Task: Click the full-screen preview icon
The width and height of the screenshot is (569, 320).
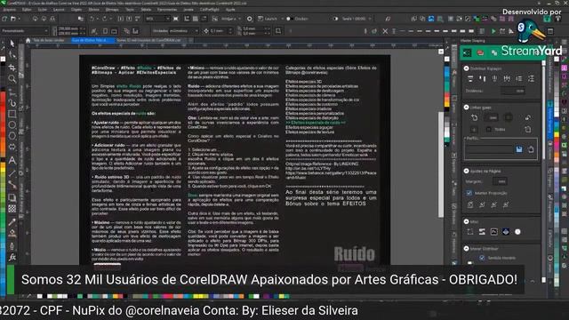Action: tap(176, 19)
